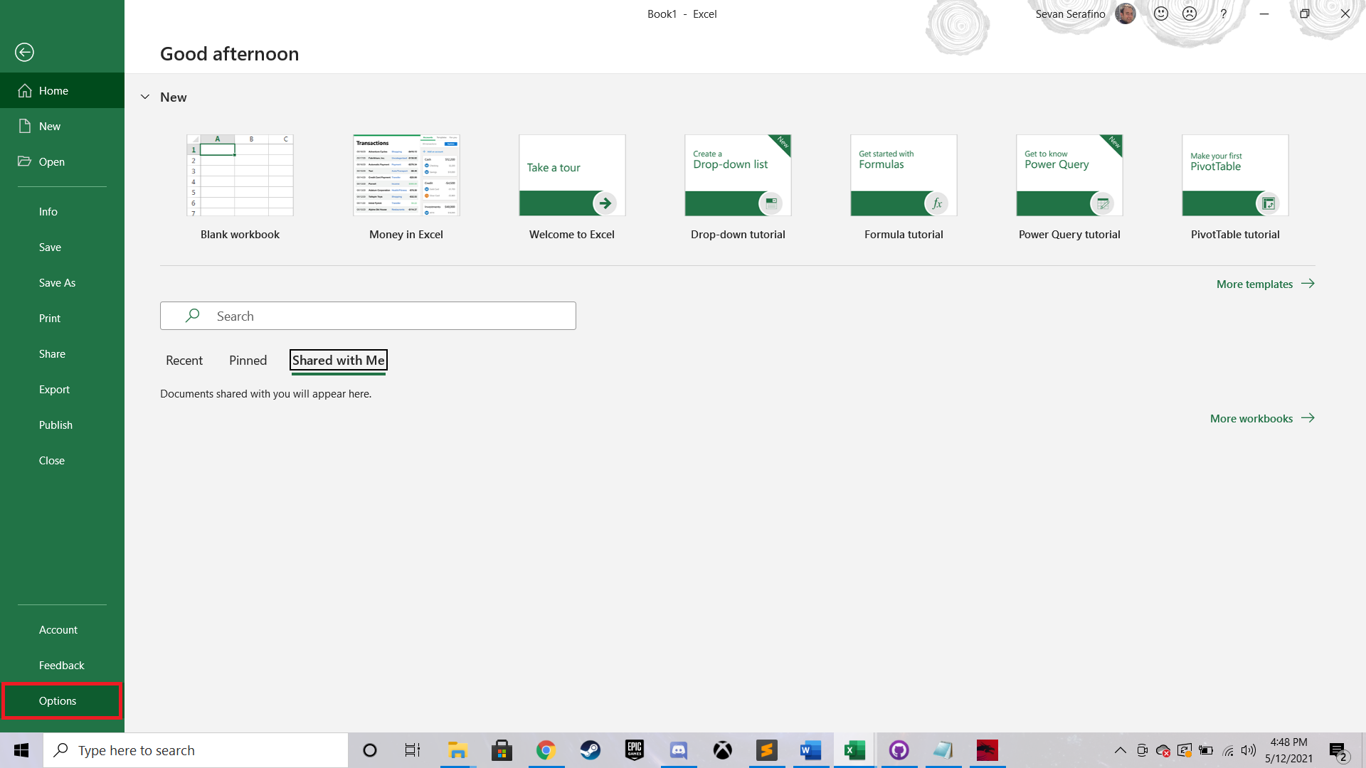
Task: Switch to the Pinned tab
Action: (x=248, y=361)
